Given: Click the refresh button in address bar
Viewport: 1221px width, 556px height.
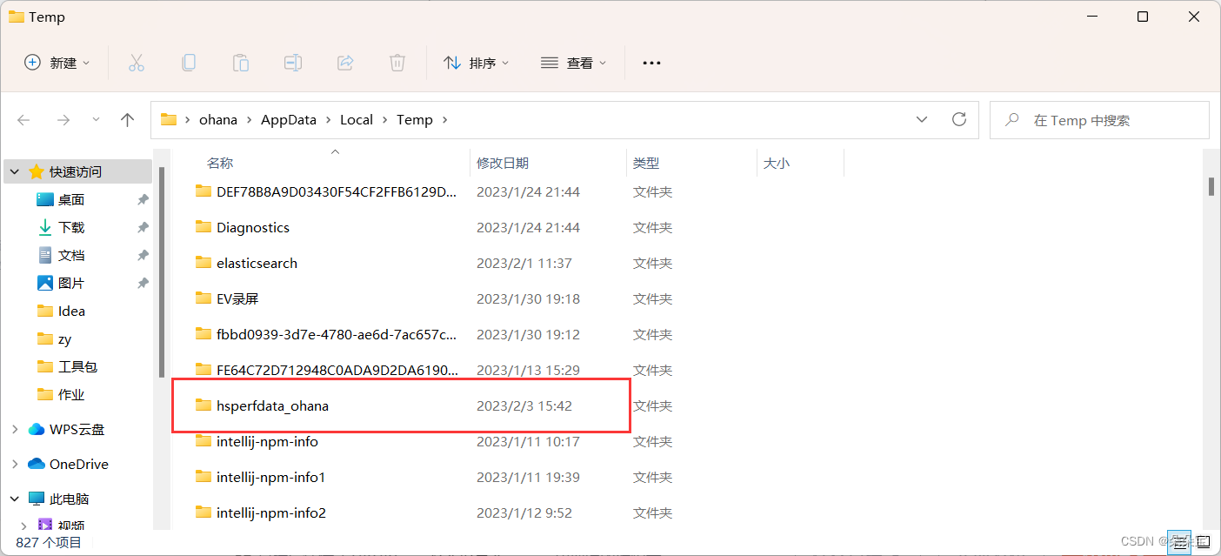Looking at the screenshot, I should 959,119.
